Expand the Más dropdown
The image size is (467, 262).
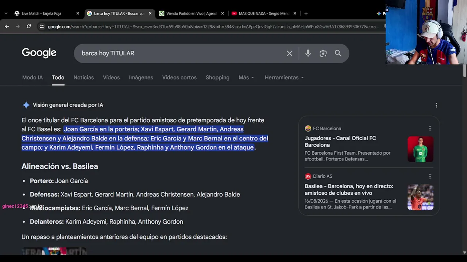coord(246,78)
